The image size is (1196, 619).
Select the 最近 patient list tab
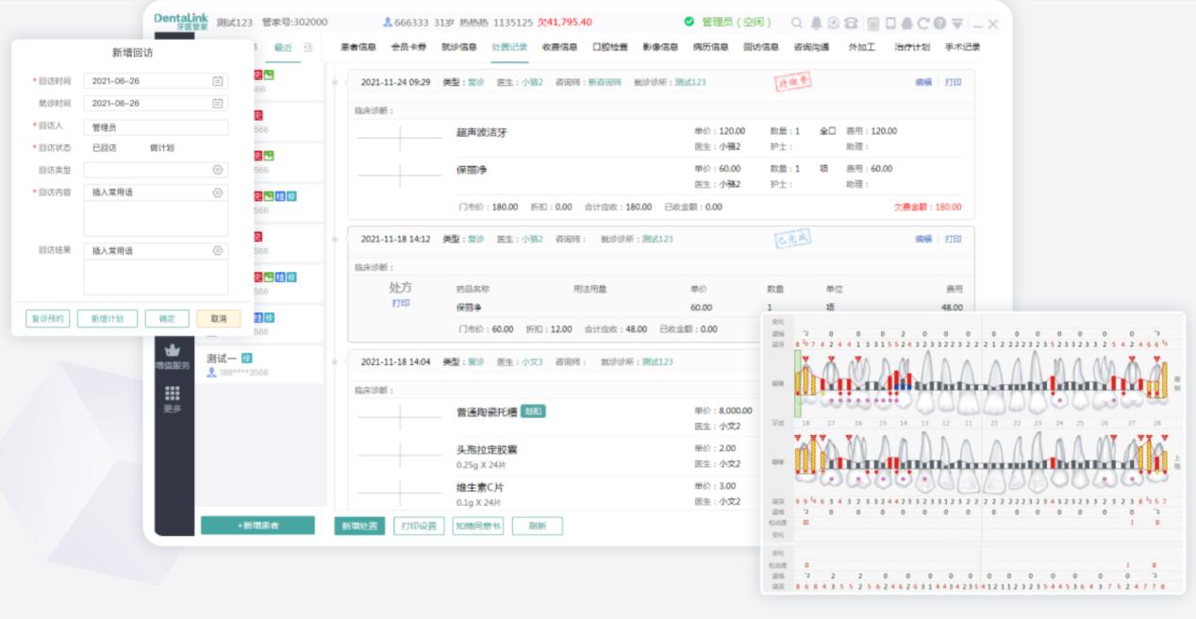[x=283, y=47]
